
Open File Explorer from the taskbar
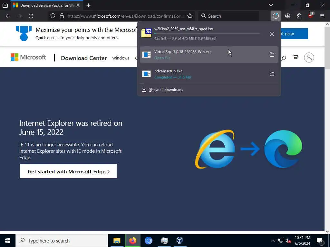point(117,241)
